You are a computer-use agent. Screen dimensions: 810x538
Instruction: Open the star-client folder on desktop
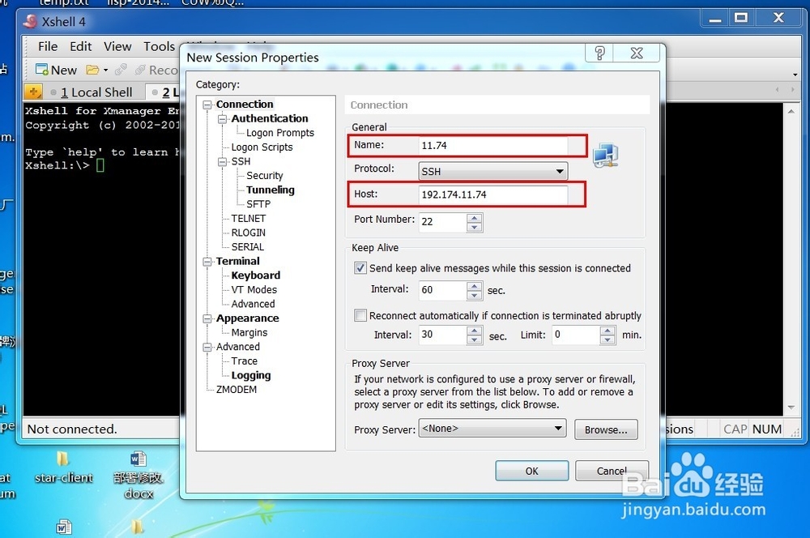tap(63, 468)
